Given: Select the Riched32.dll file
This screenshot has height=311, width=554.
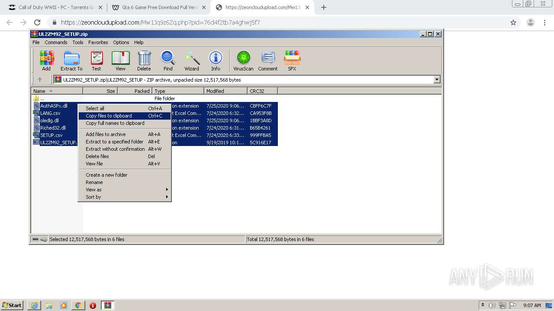Looking at the screenshot, I should (53, 128).
